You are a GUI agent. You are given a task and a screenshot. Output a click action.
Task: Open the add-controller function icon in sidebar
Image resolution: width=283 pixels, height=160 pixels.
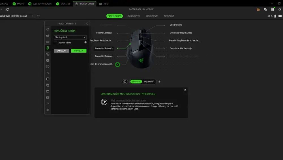(x=48, y=36)
